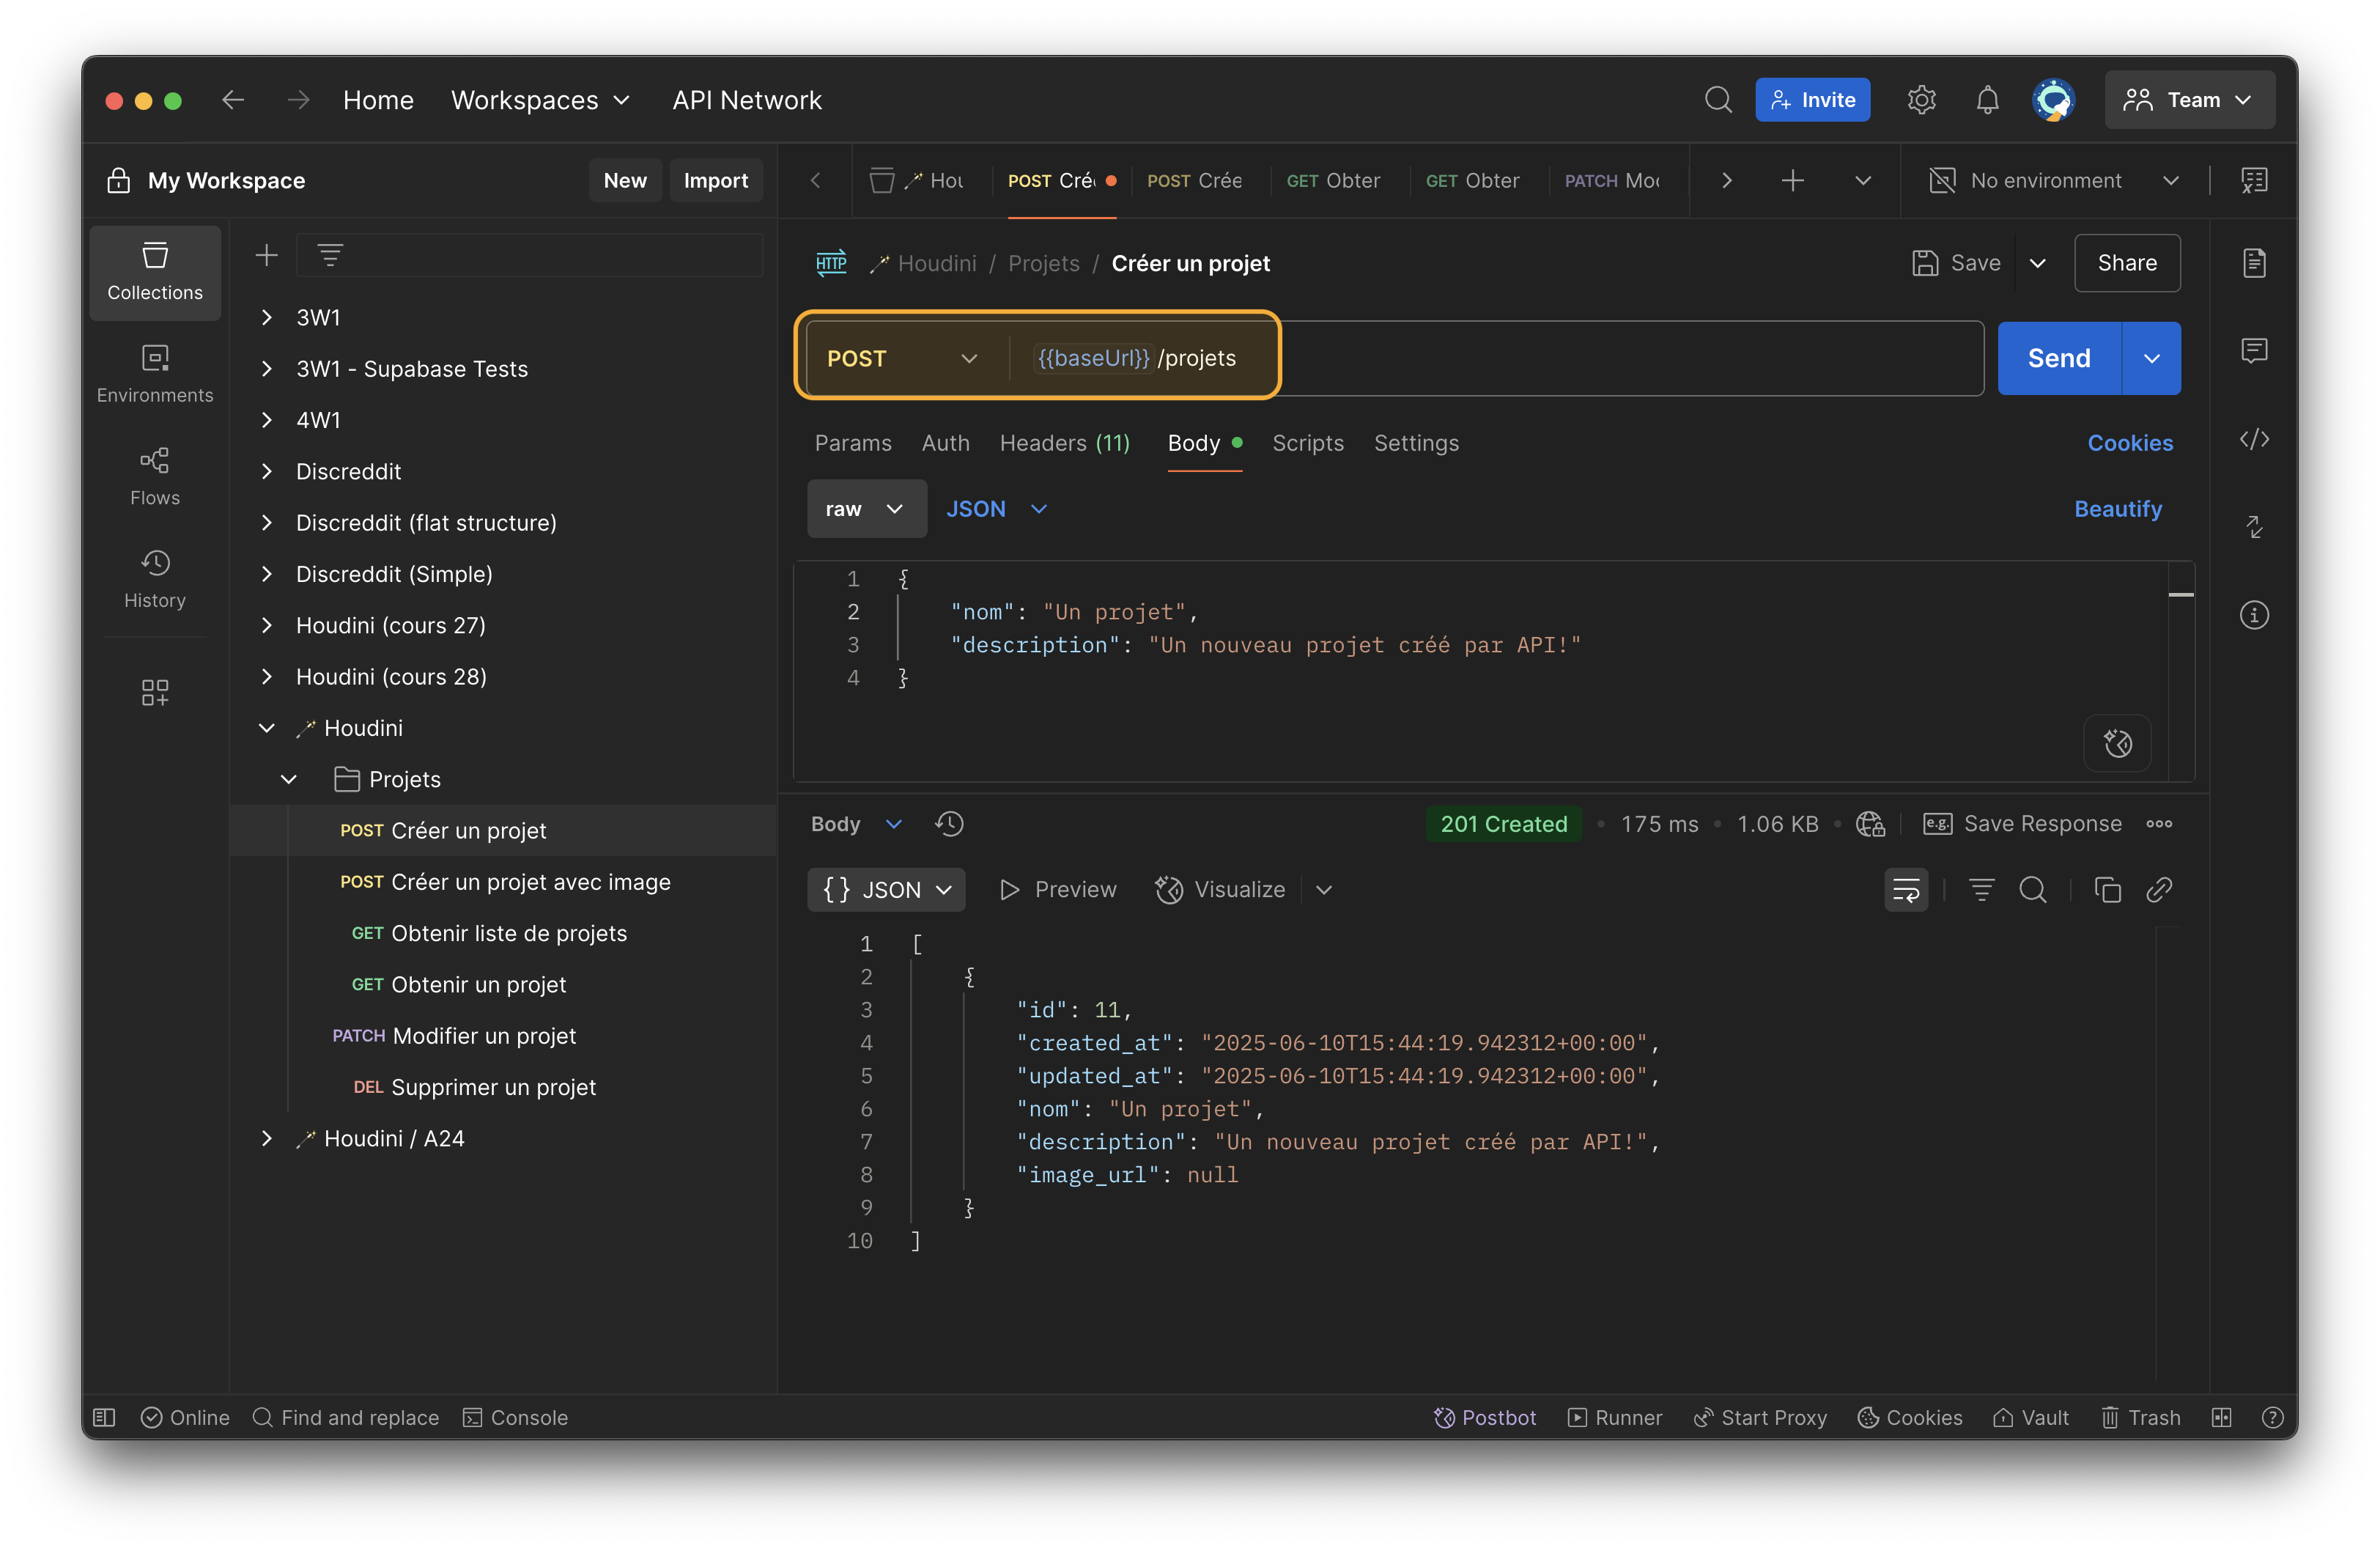The image size is (2380, 1548).
Task: Open the user avatar menu
Action: click(x=2053, y=100)
